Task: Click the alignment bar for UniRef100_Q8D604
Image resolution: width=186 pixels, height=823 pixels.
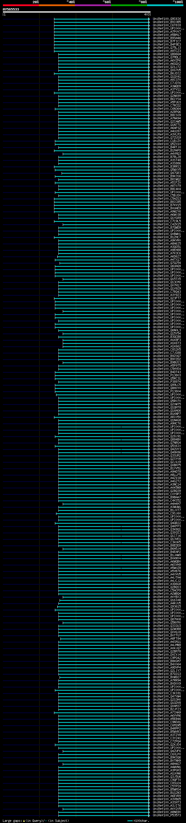Action: click(104, 54)
